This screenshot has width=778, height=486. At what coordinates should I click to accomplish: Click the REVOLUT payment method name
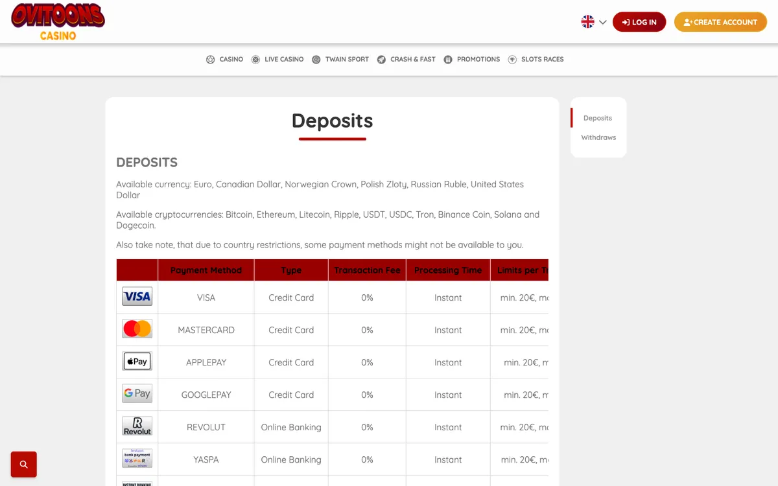click(x=206, y=427)
